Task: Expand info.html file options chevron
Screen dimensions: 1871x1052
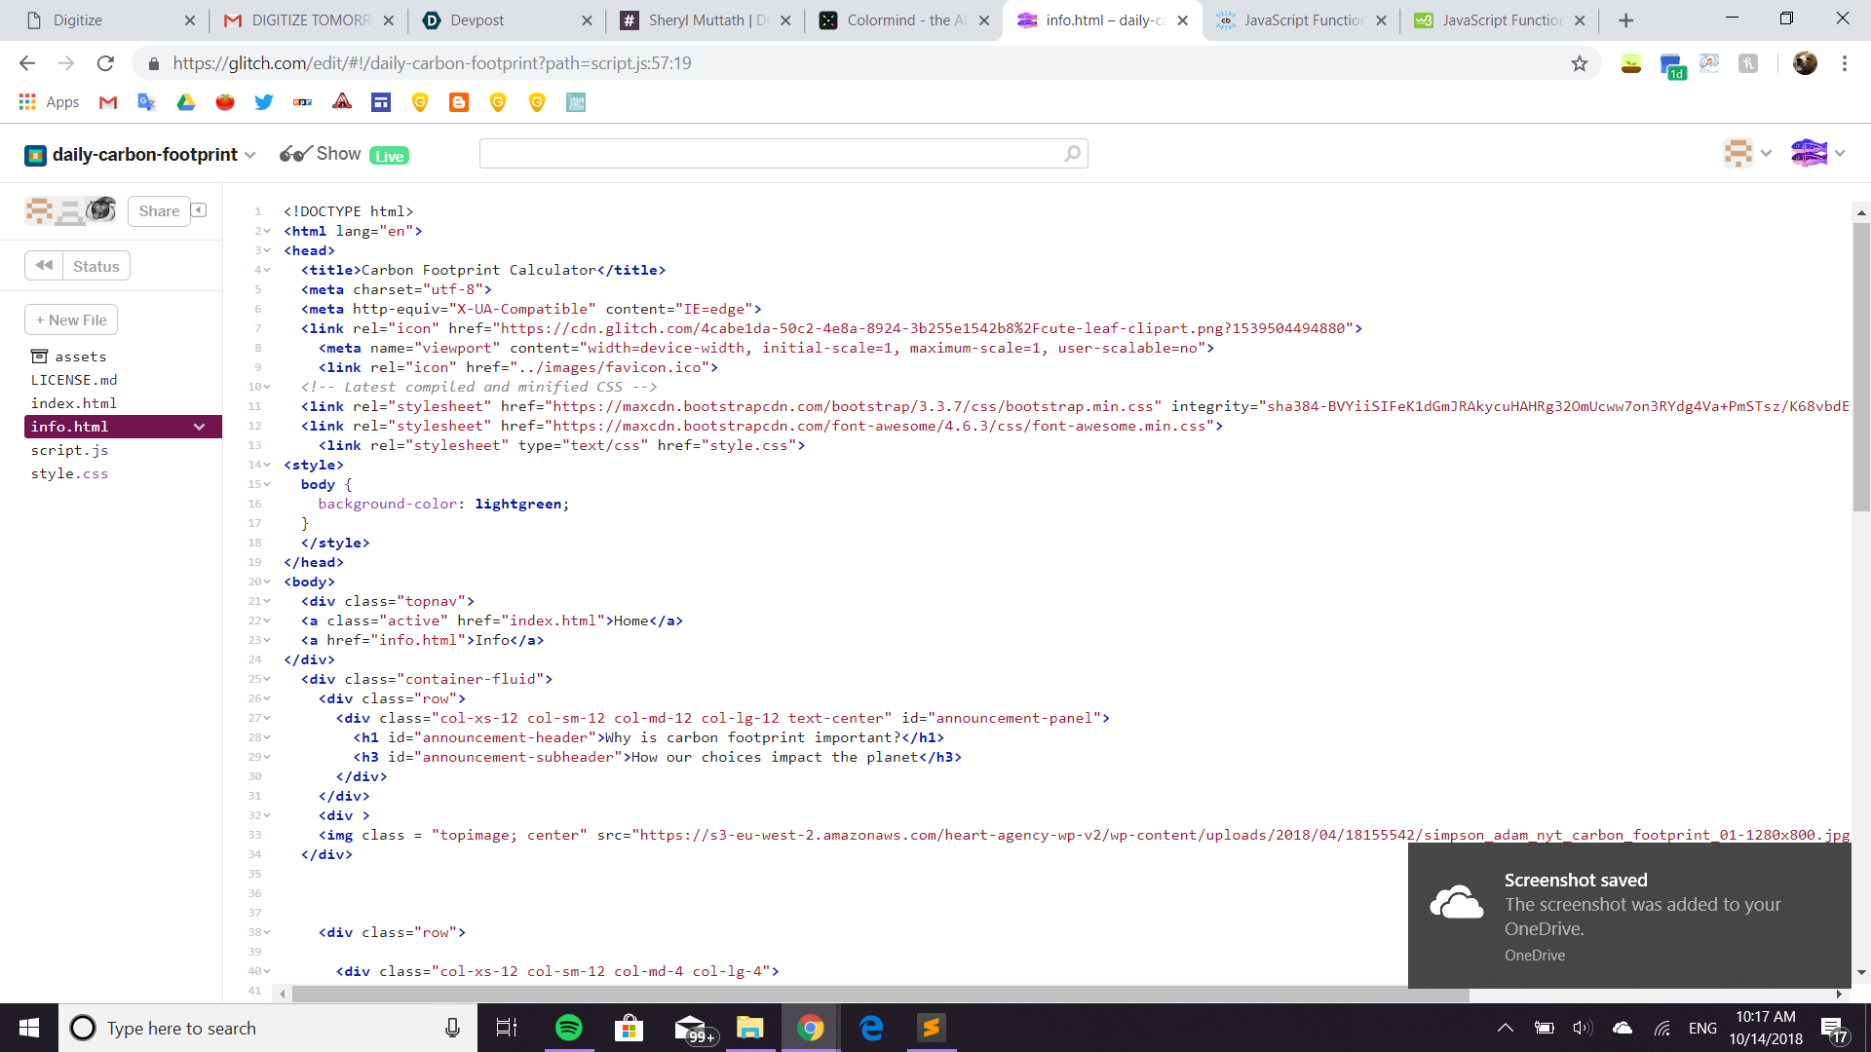Action: click(199, 427)
